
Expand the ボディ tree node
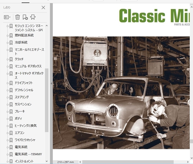7,119
